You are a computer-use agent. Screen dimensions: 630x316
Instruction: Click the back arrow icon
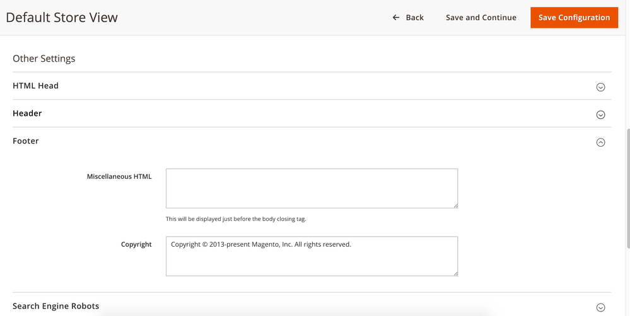[x=396, y=18]
